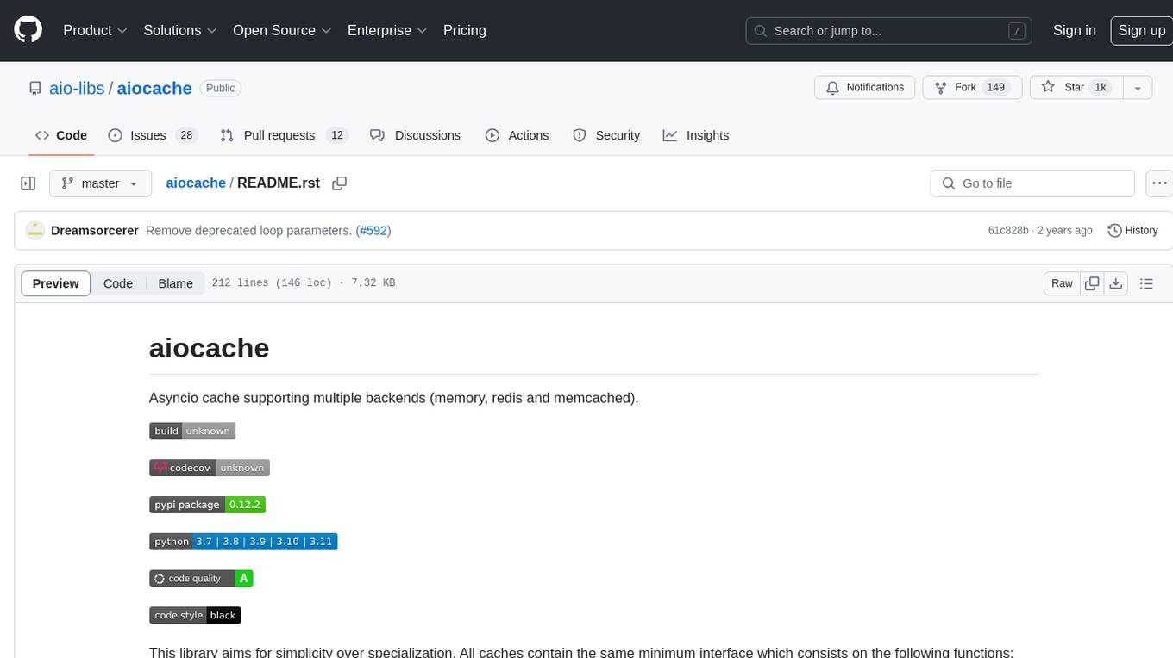Open the document outline icon
Image resolution: width=1173 pixels, height=658 pixels.
(x=1146, y=283)
